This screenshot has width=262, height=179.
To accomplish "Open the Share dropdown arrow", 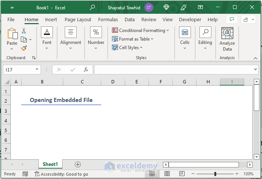I will coord(253,20).
